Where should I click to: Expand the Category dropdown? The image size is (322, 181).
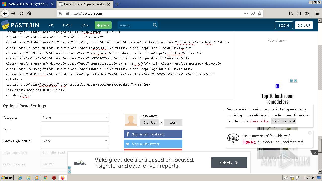75,117
